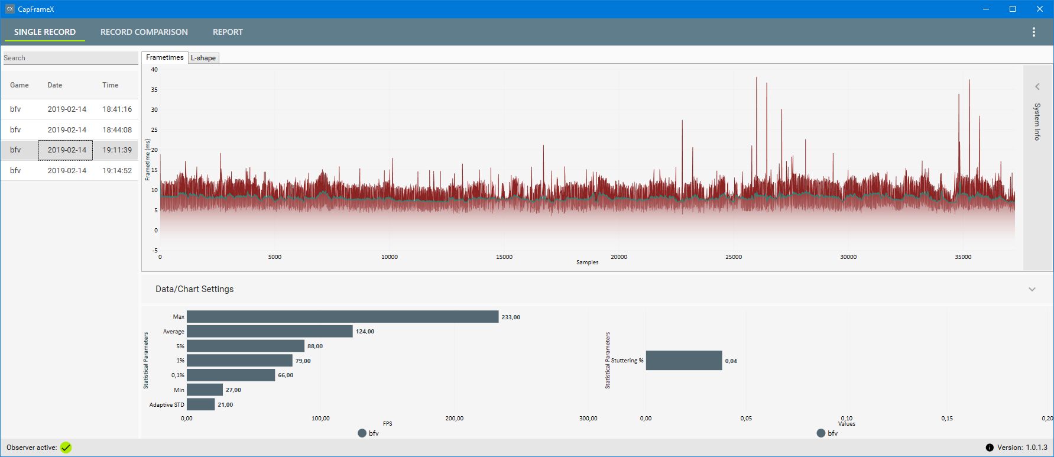The width and height of the screenshot is (1054, 457).
Task: Sort records by the Time column header
Action: (x=111, y=85)
